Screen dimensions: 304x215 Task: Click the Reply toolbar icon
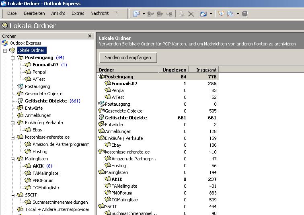pyautogui.click(x=151, y=14)
